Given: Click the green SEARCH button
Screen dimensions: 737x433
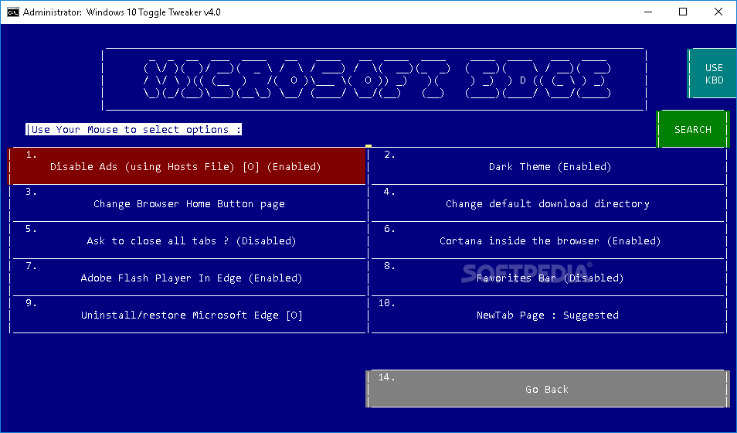Looking at the screenshot, I should (693, 129).
